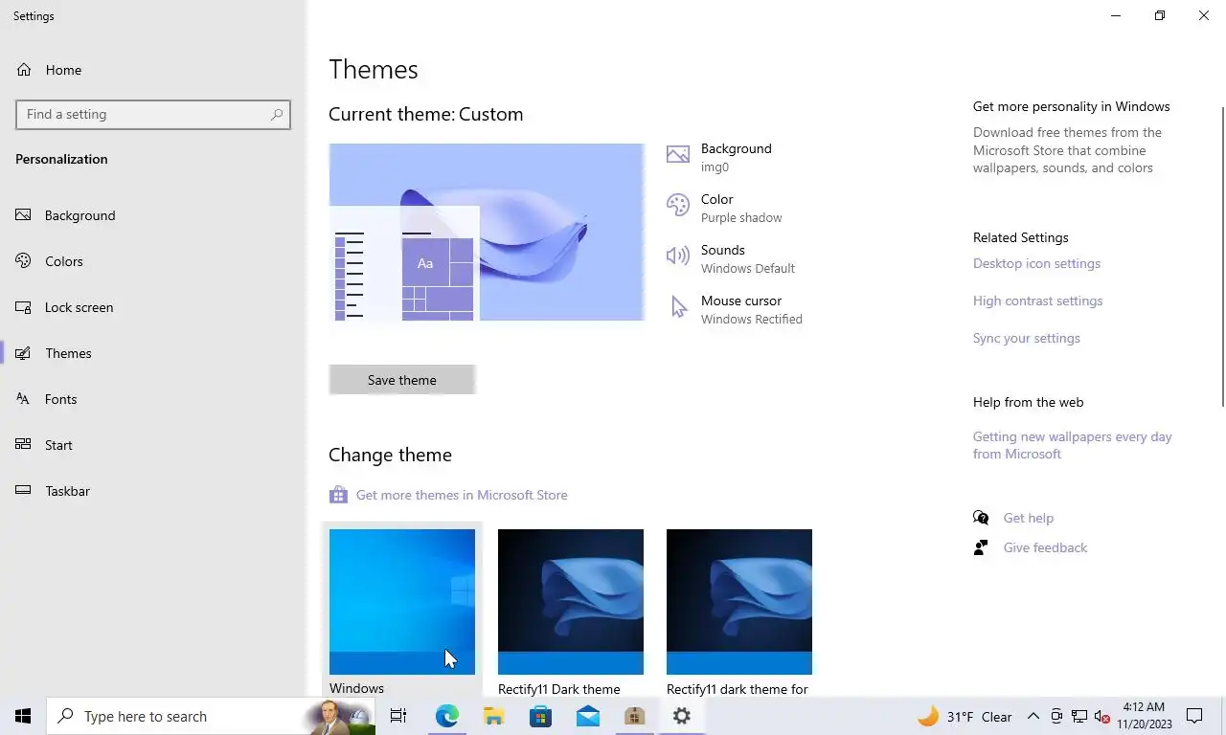Click the Settings gear on the taskbar
Screen dimensions: 1226x735
pyautogui.click(x=681, y=716)
